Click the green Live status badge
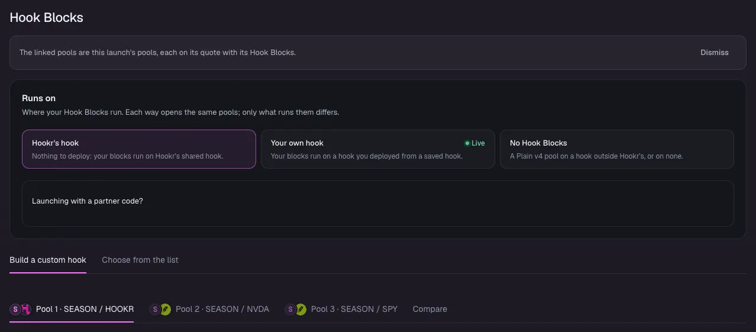The width and height of the screenshot is (756, 332). point(475,143)
